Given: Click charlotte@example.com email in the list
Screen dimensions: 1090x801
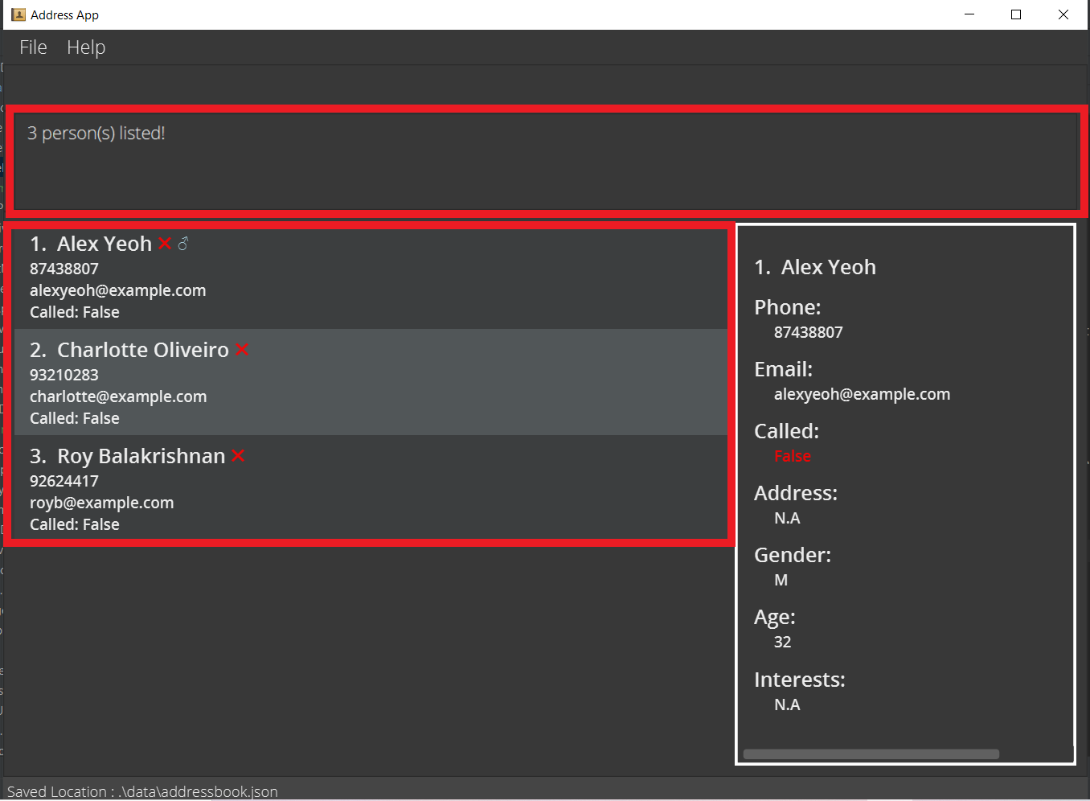Looking at the screenshot, I should (x=118, y=396).
